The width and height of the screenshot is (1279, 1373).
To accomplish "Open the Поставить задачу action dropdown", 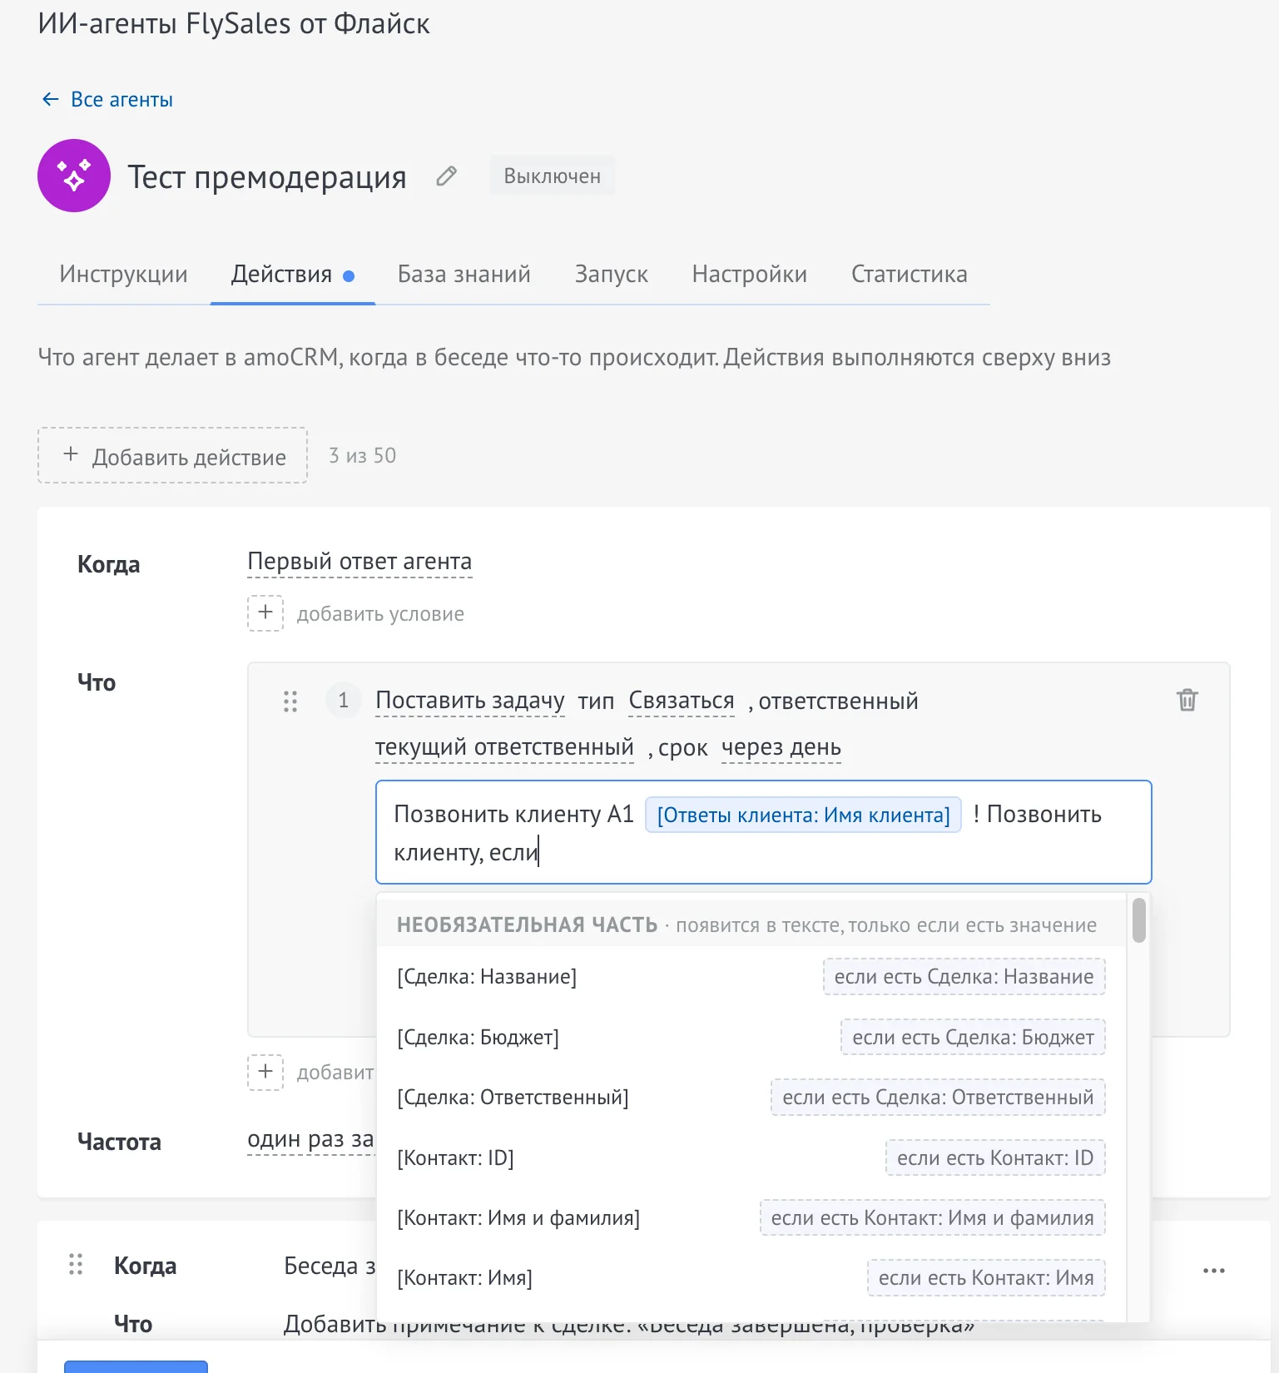I will [470, 701].
